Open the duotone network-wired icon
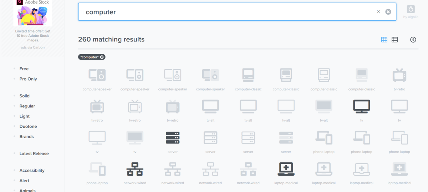 [x=248, y=169]
